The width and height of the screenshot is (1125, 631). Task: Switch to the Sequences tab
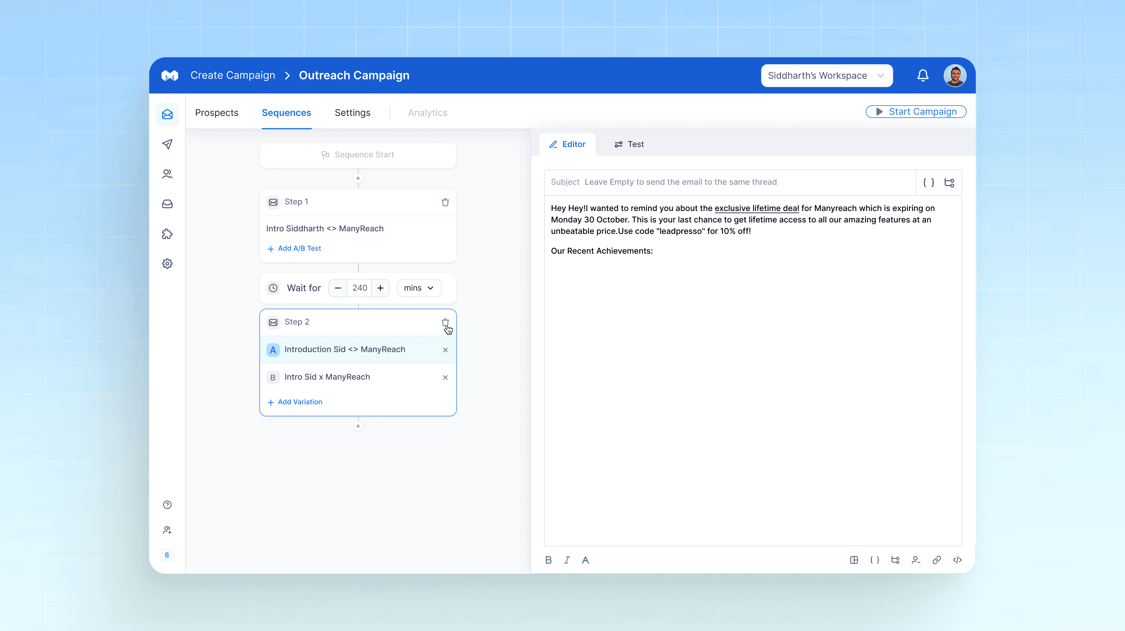(286, 113)
